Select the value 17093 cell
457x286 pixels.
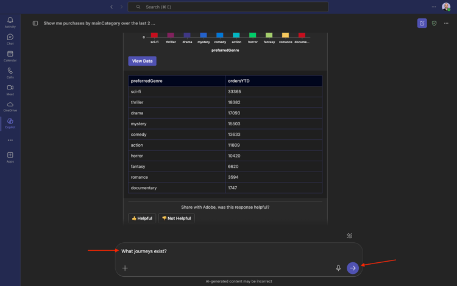pyautogui.click(x=274, y=113)
